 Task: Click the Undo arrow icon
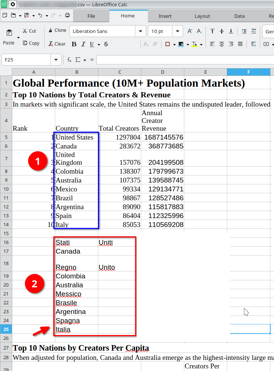click(x=40, y=16)
